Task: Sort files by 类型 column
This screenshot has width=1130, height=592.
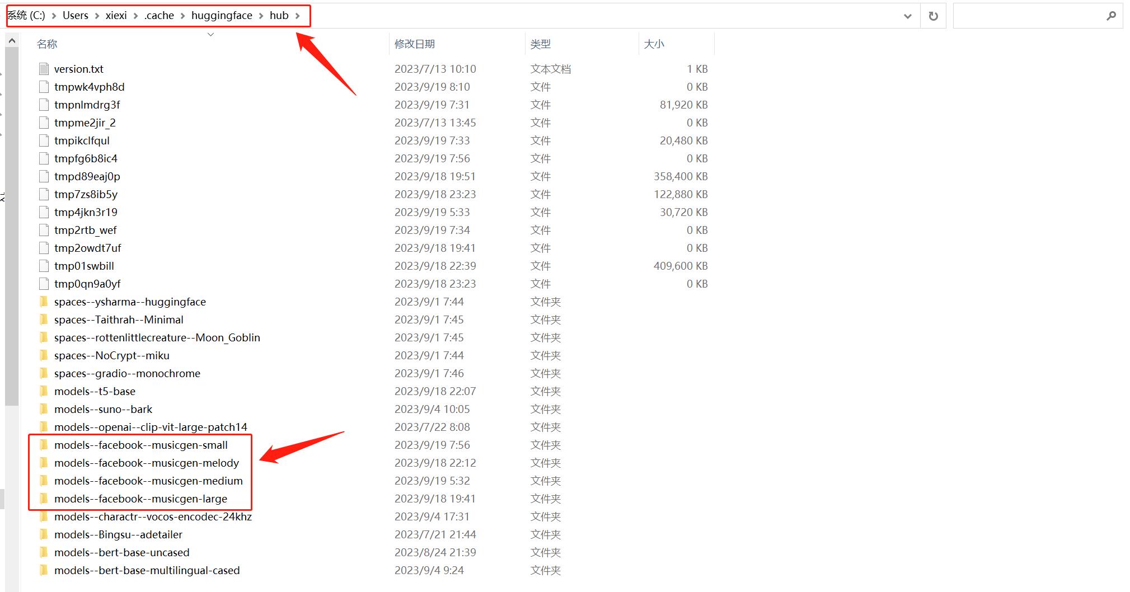Action: click(541, 44)
